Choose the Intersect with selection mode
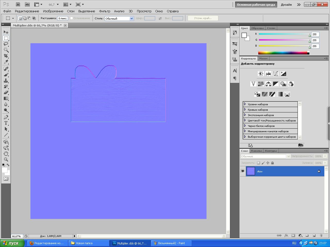Image resolution: width=330 pixels, height=247 pixels. pos(34,18)
